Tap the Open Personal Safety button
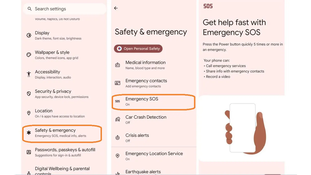Viewport: 311px width, 175px height. coord(138,48)
